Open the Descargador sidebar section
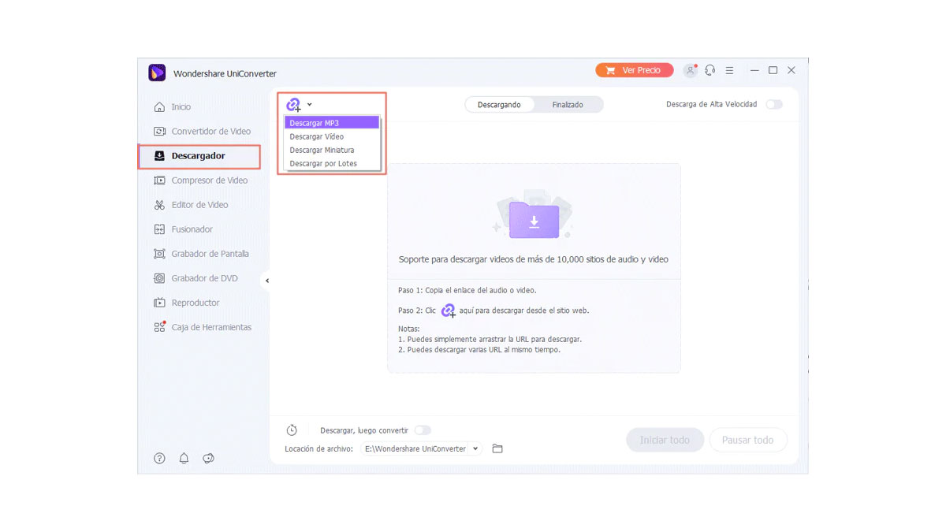946x532 pixels. 199,156
